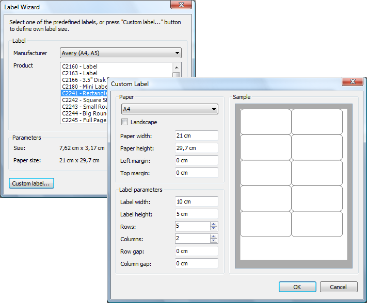Increase the Rows spinner value
Image resolution: width=367 pixels, height=303 pixels.
click(214, 224)
